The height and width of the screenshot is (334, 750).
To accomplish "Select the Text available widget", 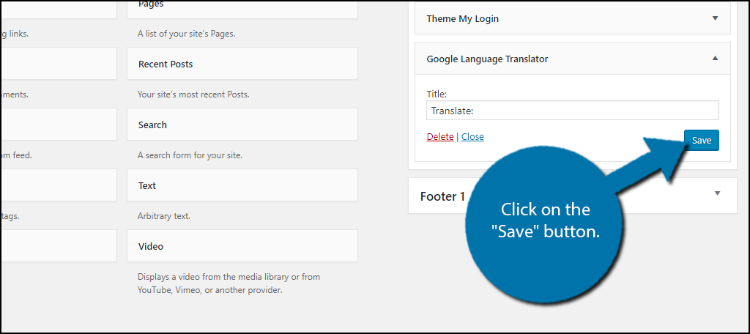I will coord(242,185).
